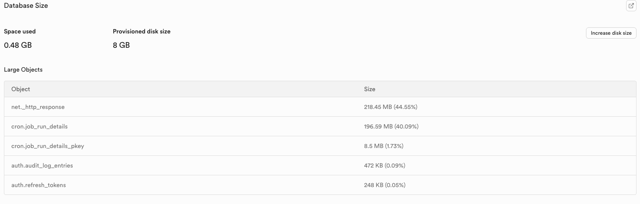Click the Space used label
Viewport: 640px width, 204px height.
[x=20, y=31]
